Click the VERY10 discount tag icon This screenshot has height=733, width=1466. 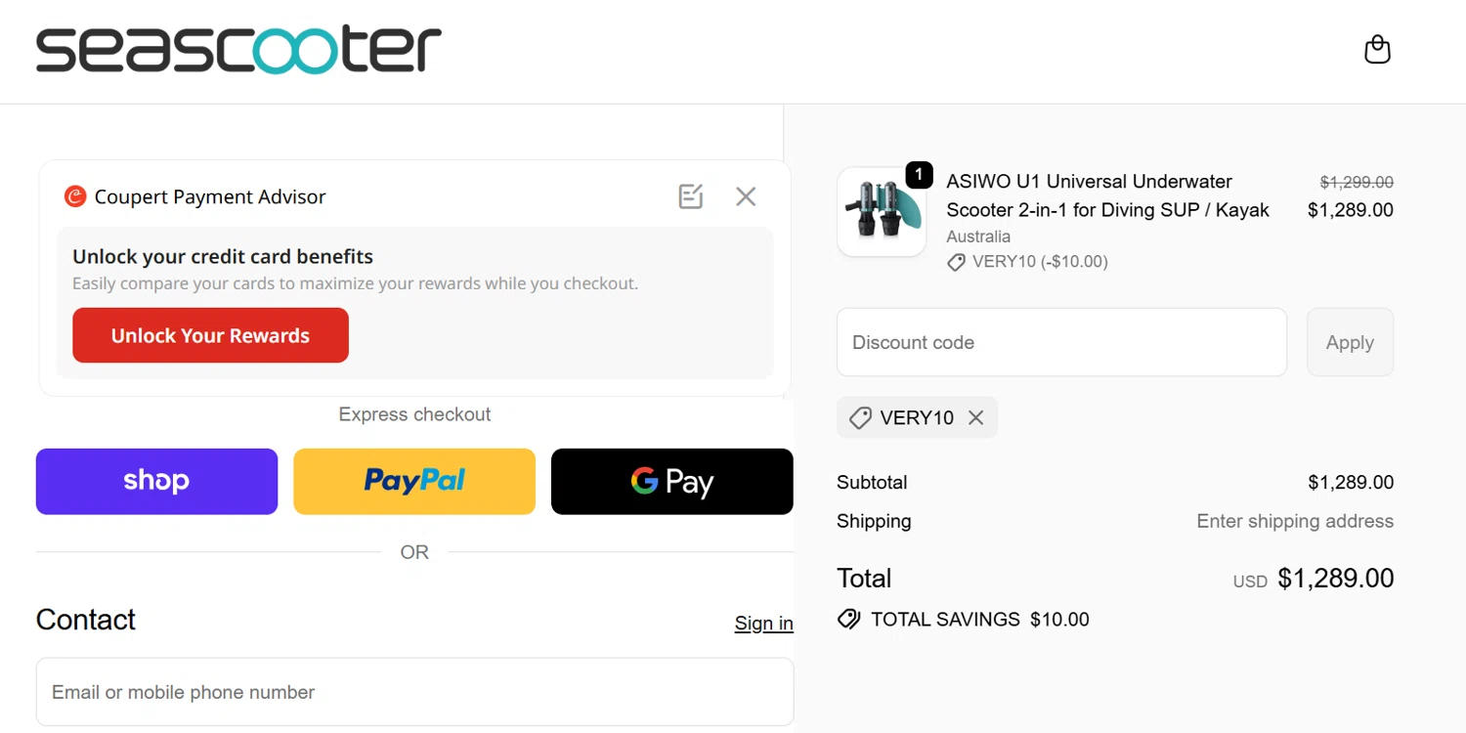tap(860, 418)
